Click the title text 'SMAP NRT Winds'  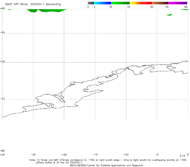[16, 4]
